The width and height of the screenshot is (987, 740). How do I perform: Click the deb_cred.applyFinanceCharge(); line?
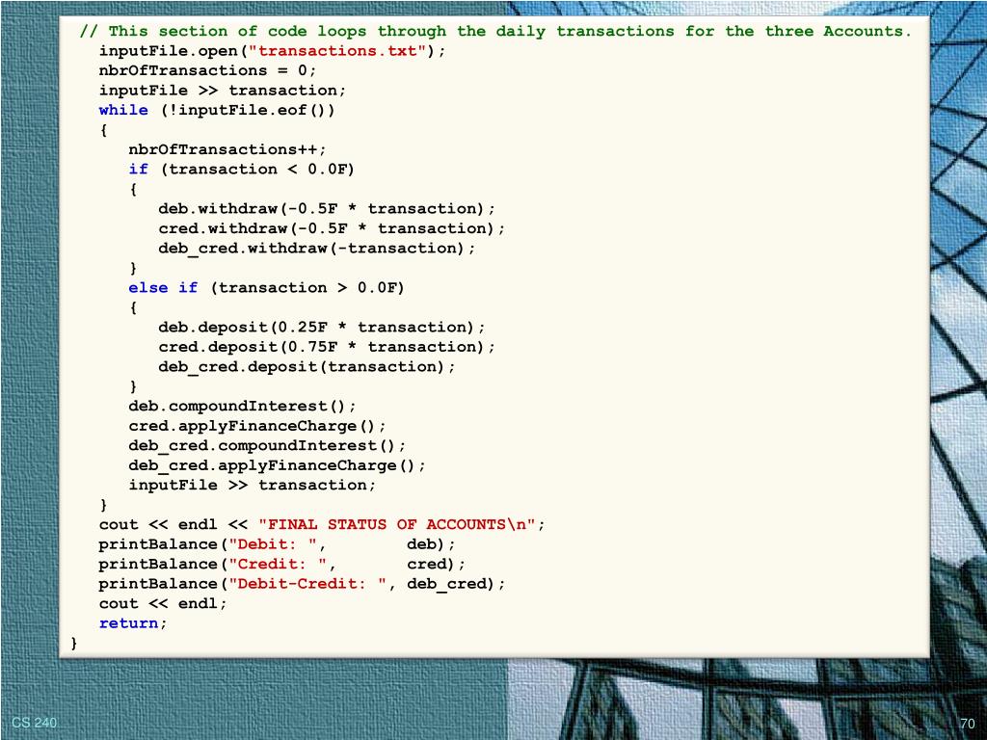(x=277, y=465)
